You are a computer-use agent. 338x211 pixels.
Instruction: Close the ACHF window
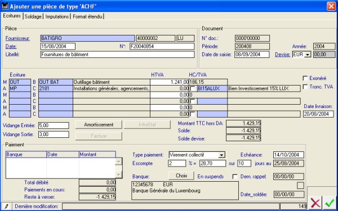point(331,6)
